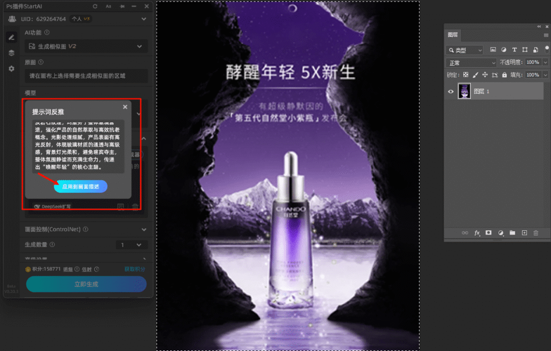
Task: Click the 立即生成 generate button
Action: pyautogui.click(x=86, y=284)
